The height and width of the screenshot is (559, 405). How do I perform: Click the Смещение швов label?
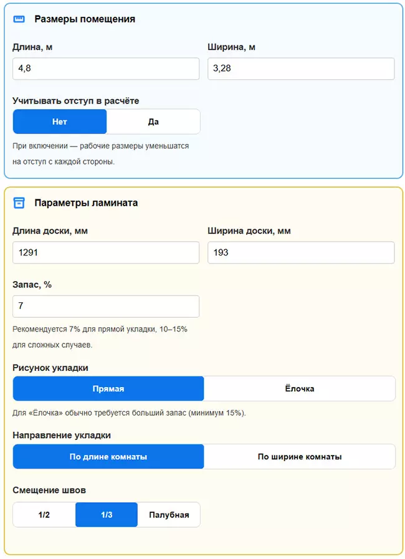click(49, 490)
